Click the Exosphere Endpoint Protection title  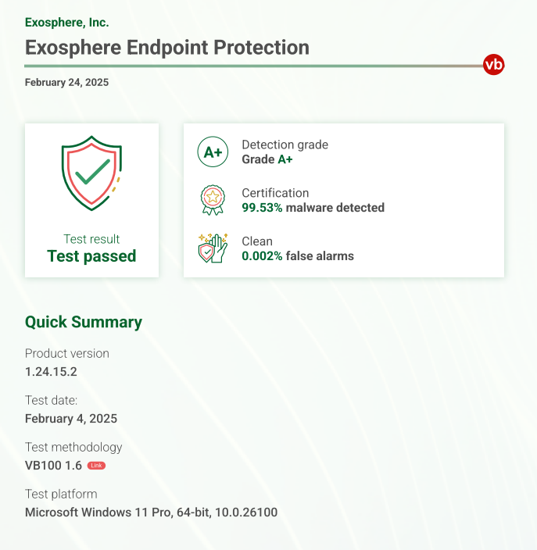coord(167,48)
